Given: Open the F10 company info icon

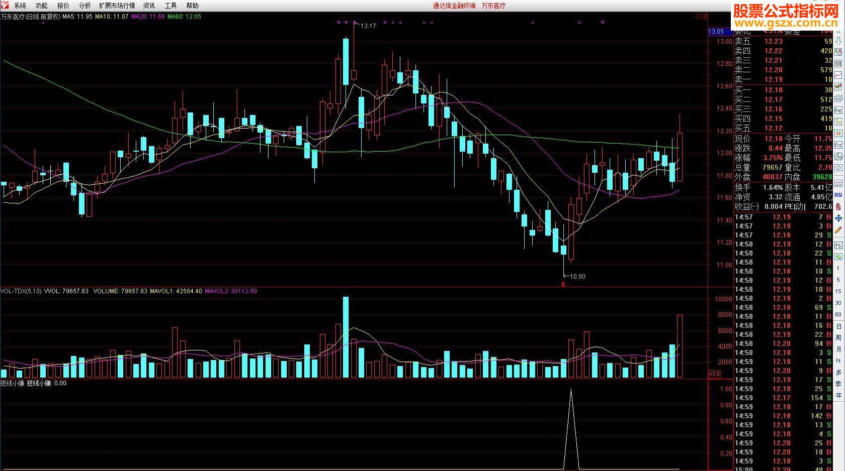Looking at the screenshot, I should pos(838,109).
